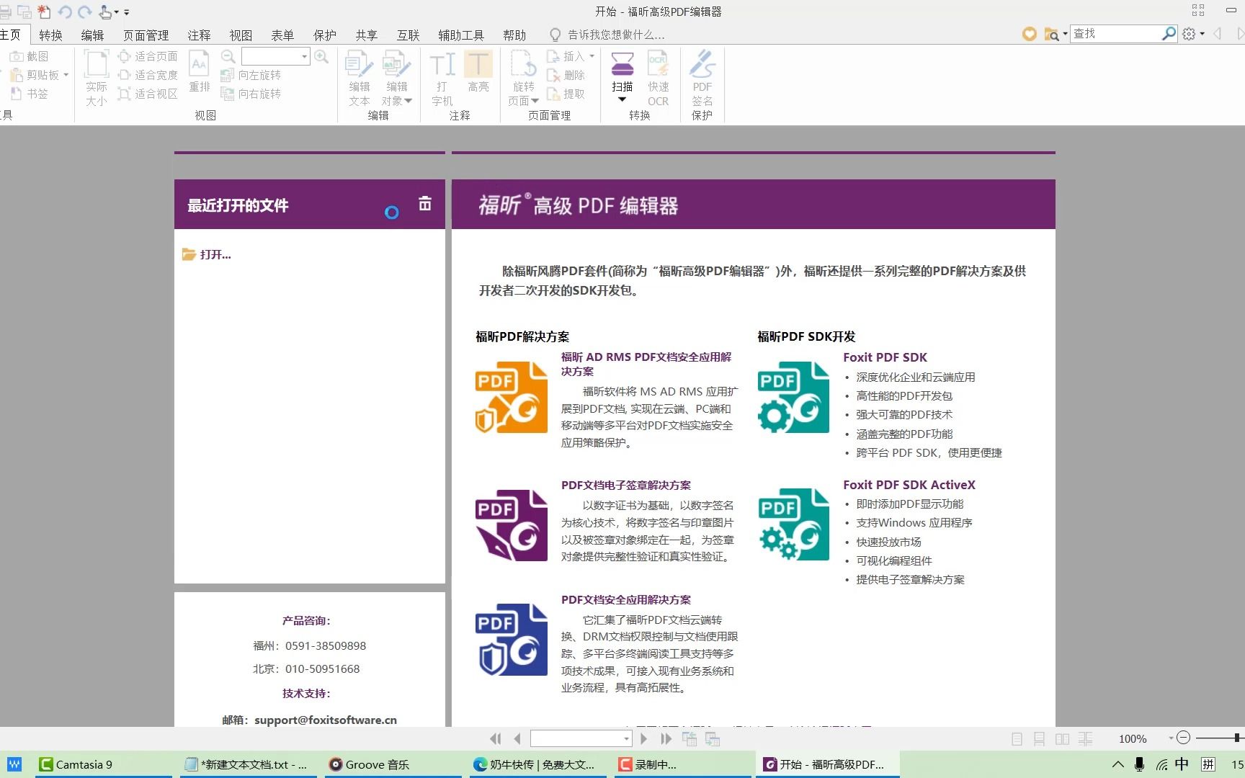The width and height of the screenshot is (1245, 778).
Task: Open the 转换 ribbon tab
Action: click(x=50, y=35)
